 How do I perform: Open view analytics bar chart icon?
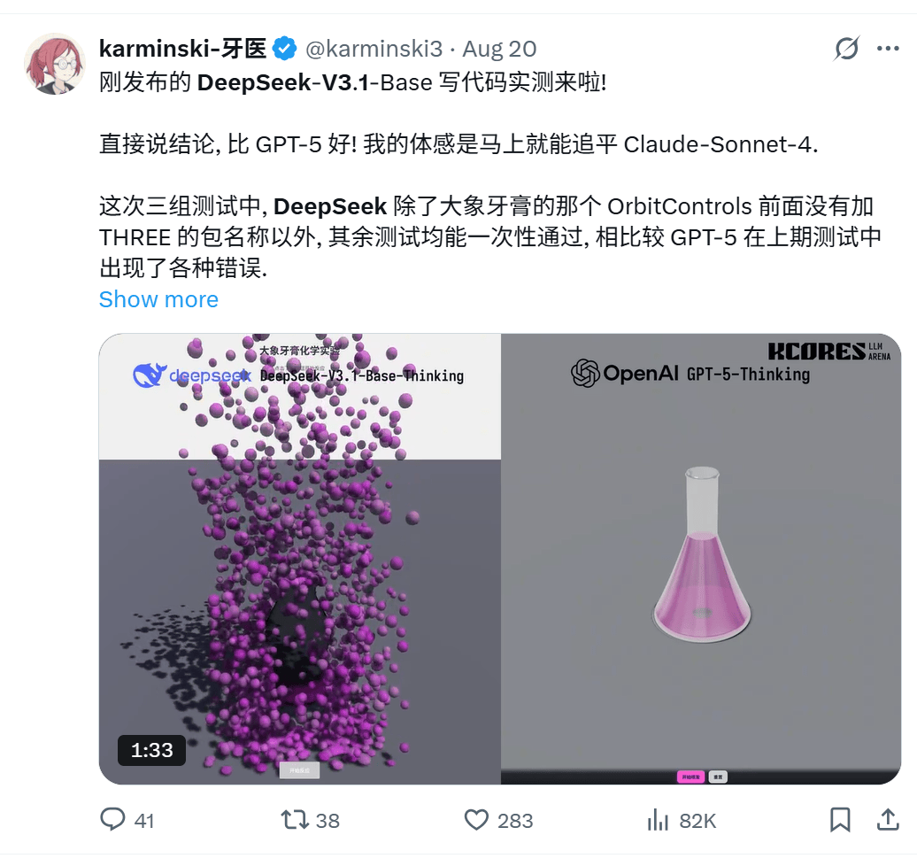[658, 820]
